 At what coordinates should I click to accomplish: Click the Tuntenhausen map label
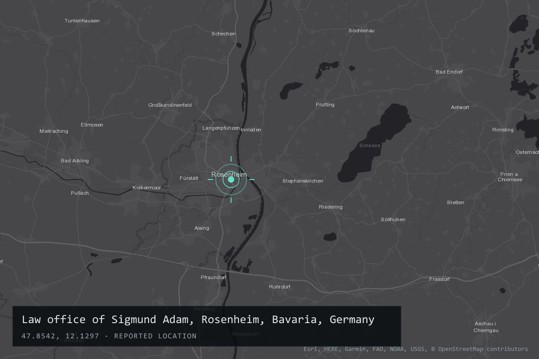coord(82,21)
